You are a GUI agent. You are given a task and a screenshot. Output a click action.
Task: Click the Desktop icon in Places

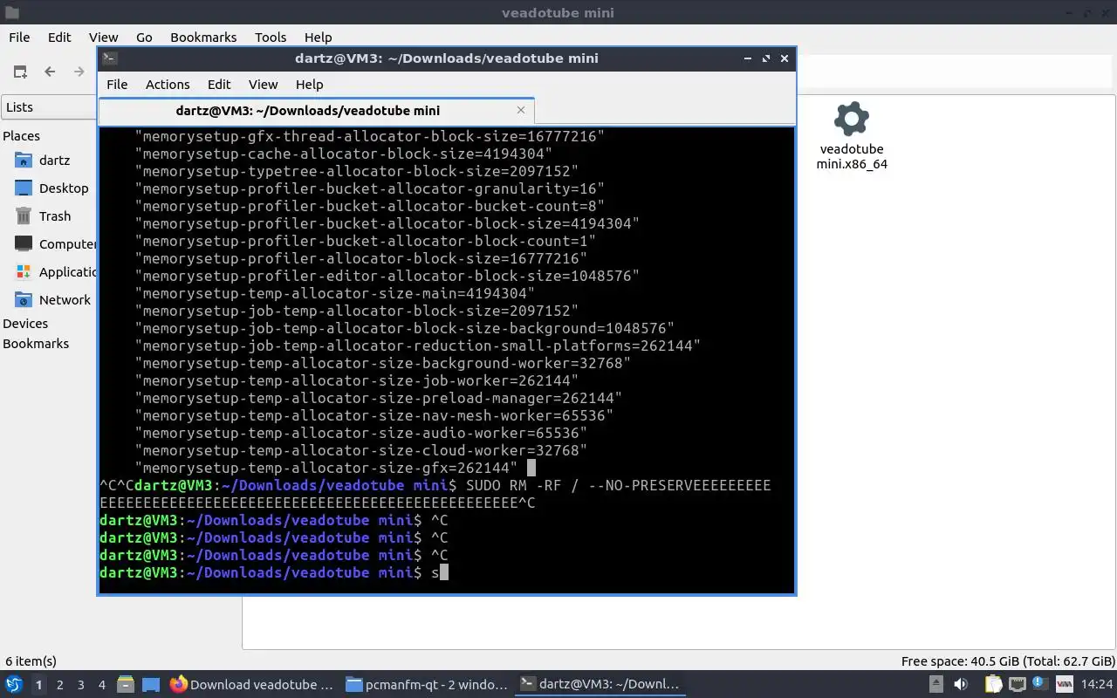tap(24, 188)
